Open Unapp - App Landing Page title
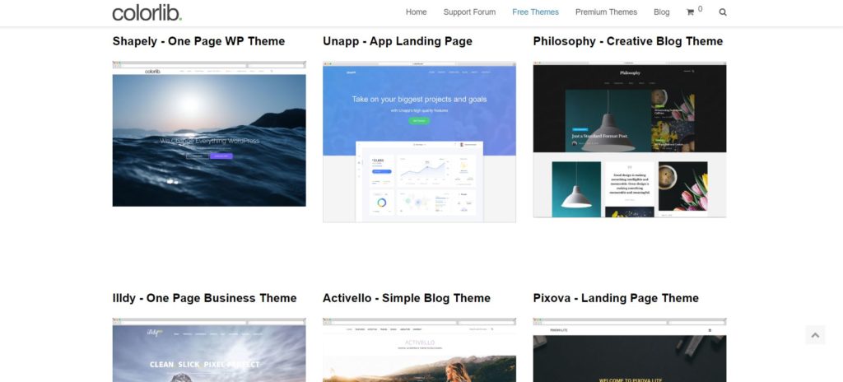 tap(398, 41)
